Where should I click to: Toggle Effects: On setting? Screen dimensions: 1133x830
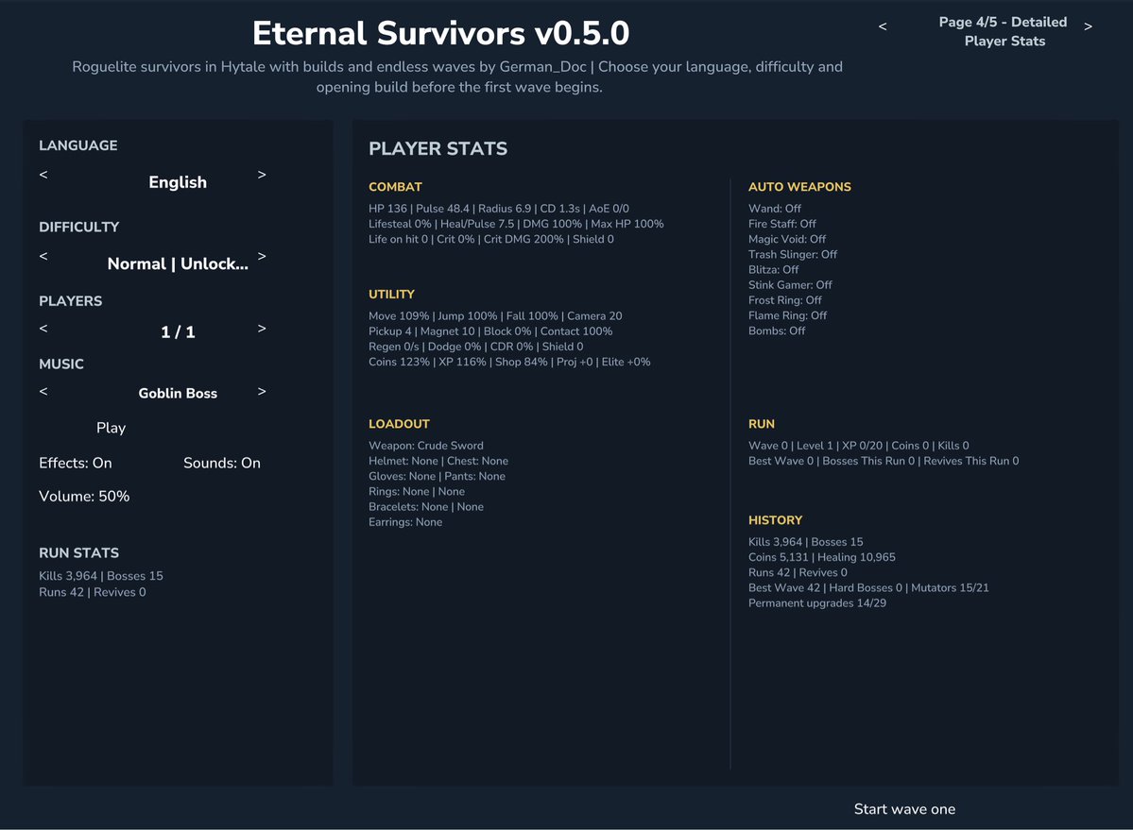point(76,463)
